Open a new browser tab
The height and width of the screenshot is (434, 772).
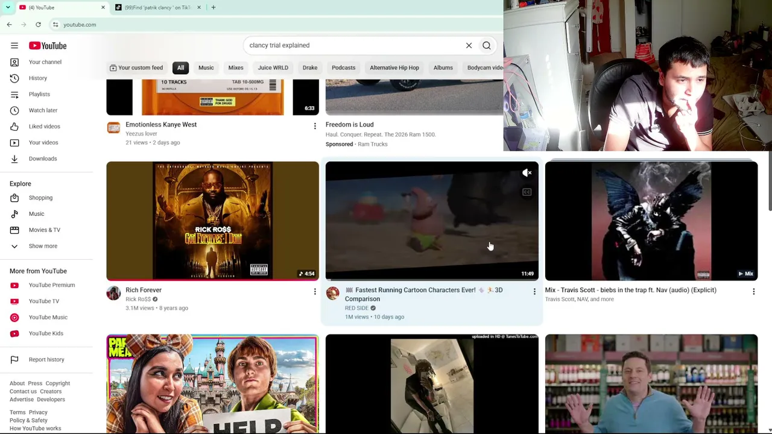[214, 7]
